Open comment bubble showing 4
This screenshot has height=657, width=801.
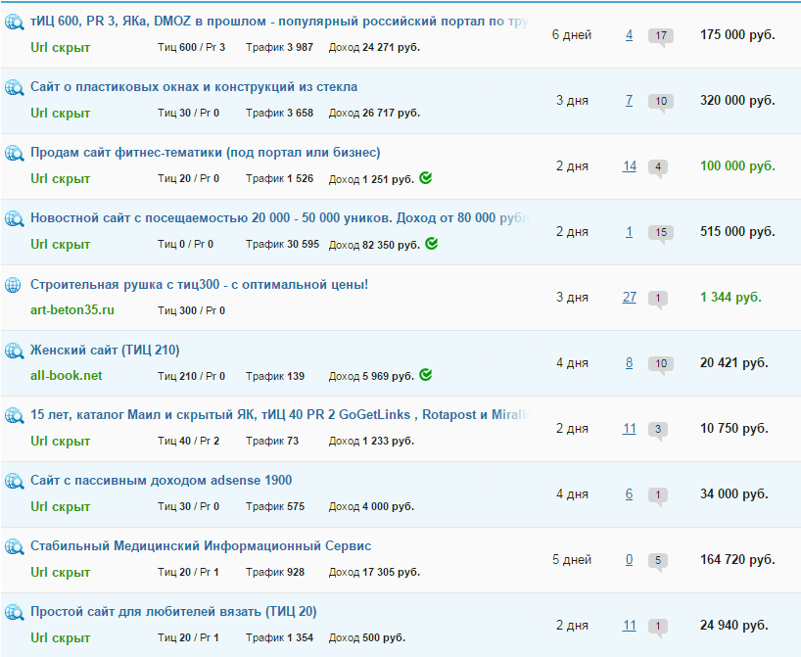pos(658,167)
